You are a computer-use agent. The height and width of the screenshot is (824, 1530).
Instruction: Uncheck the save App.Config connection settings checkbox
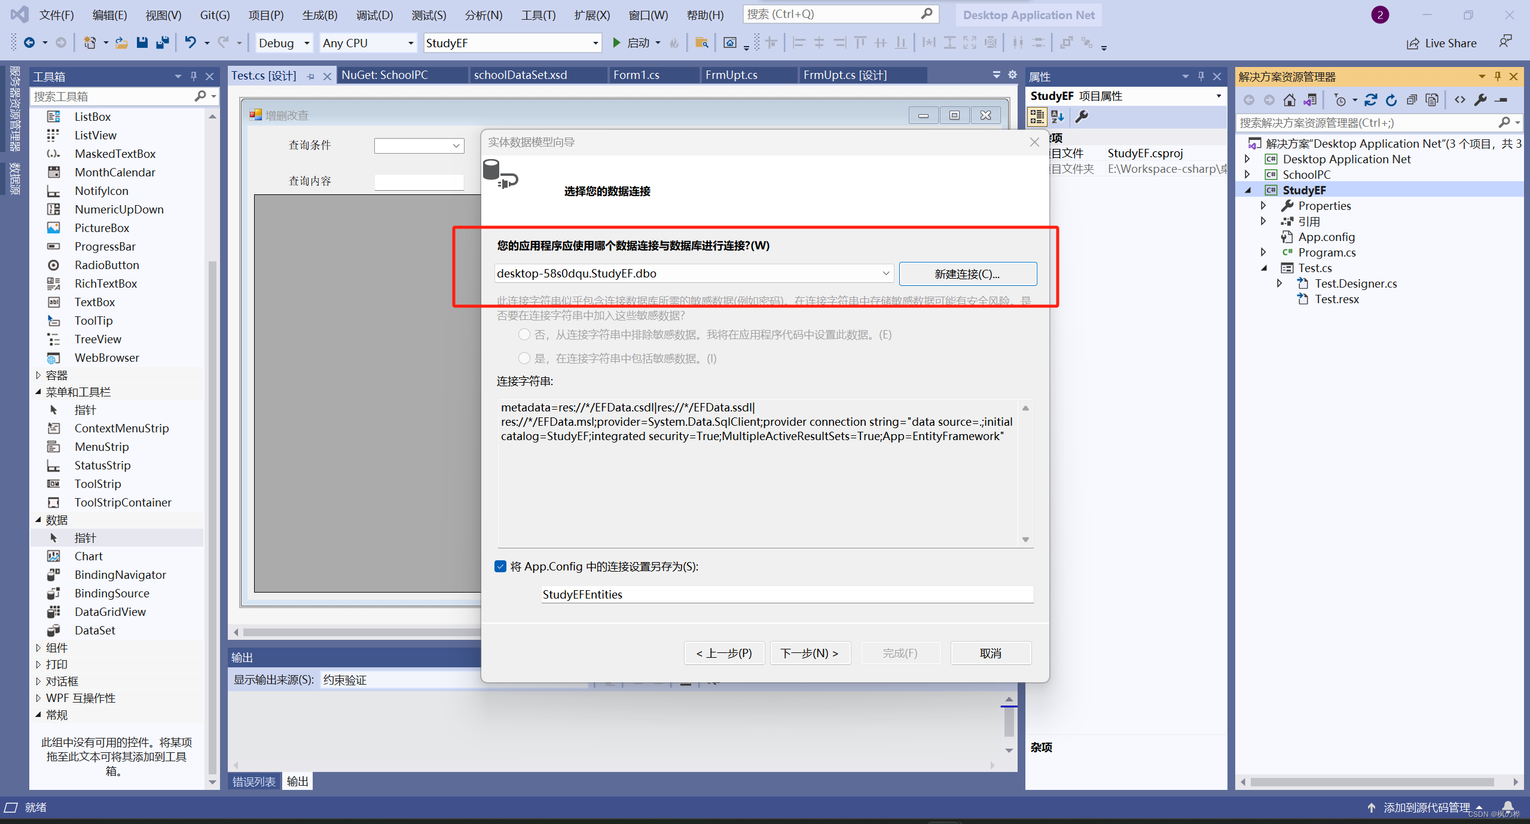[x=500, y=566]
